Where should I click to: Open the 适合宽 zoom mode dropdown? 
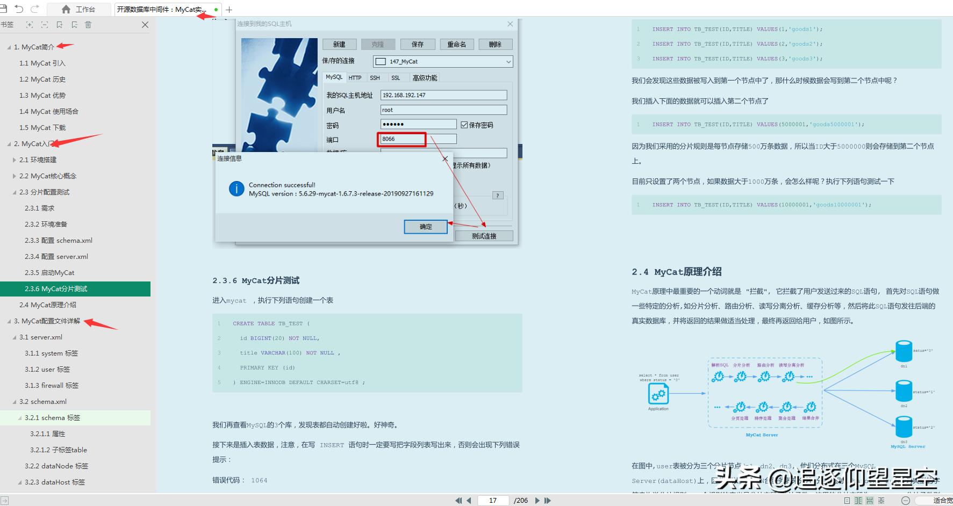pos(935,500)
